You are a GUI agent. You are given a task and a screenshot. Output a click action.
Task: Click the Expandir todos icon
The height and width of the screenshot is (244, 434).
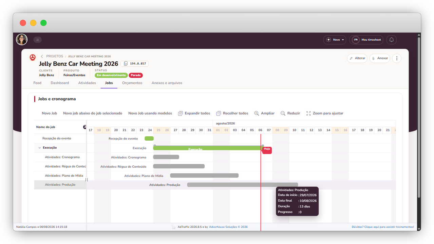click(181, 114)
